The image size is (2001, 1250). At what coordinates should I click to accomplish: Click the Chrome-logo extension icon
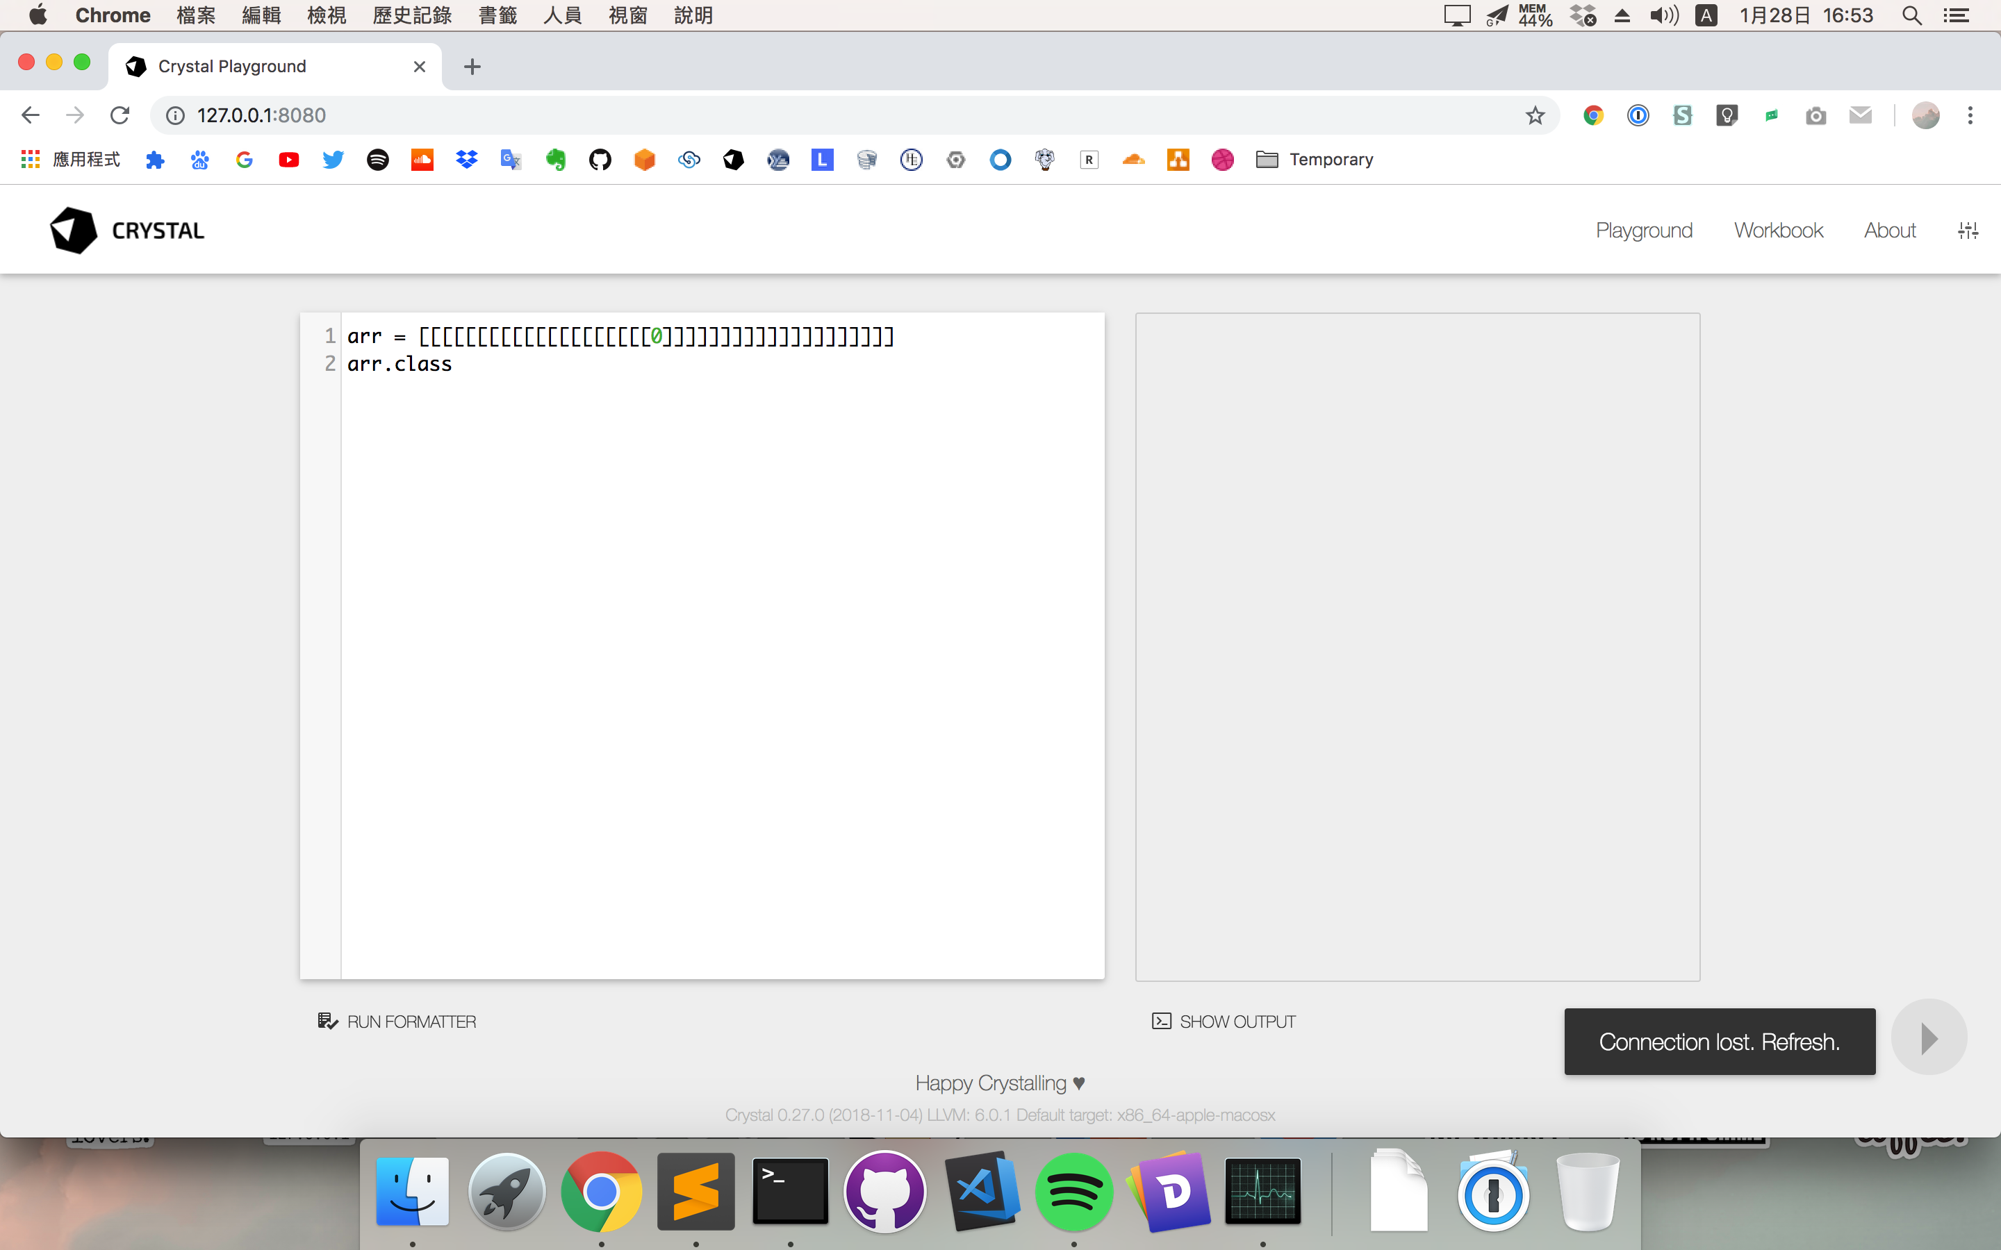(1593, 115)
